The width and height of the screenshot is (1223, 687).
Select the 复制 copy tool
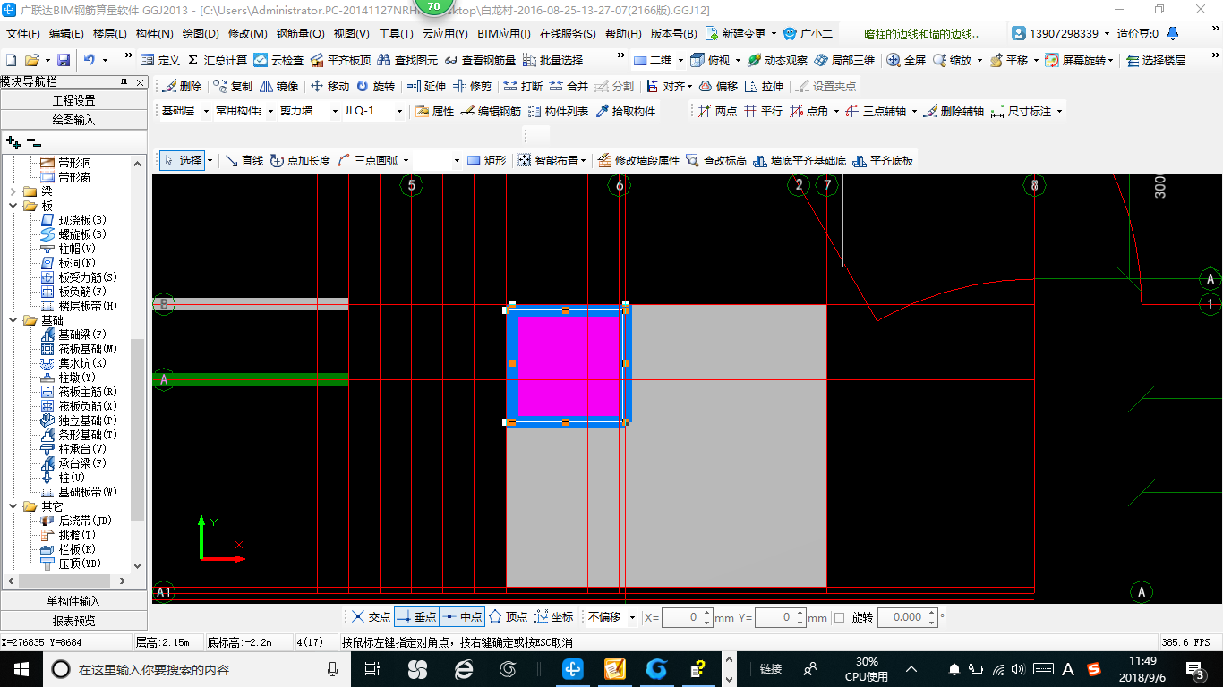233,87
